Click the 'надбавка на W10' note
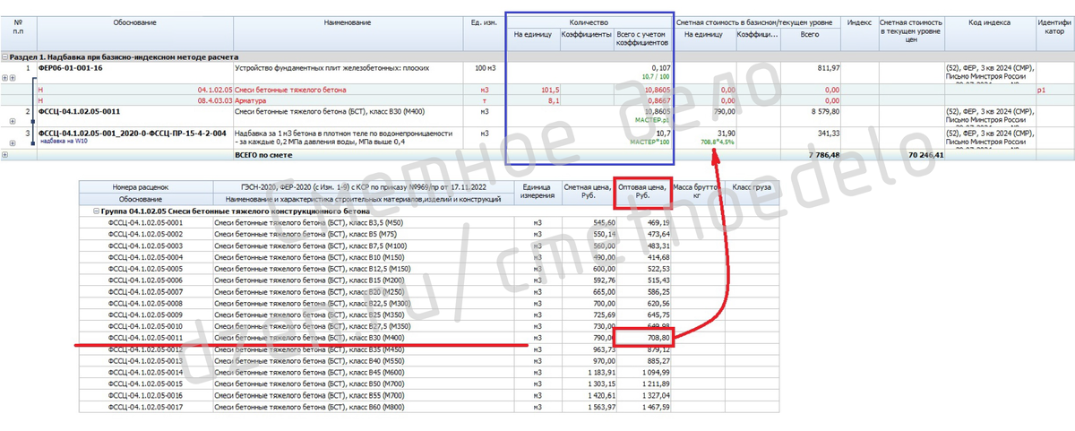This screenshot has width=1075, height=431. [x=63, y=141]
